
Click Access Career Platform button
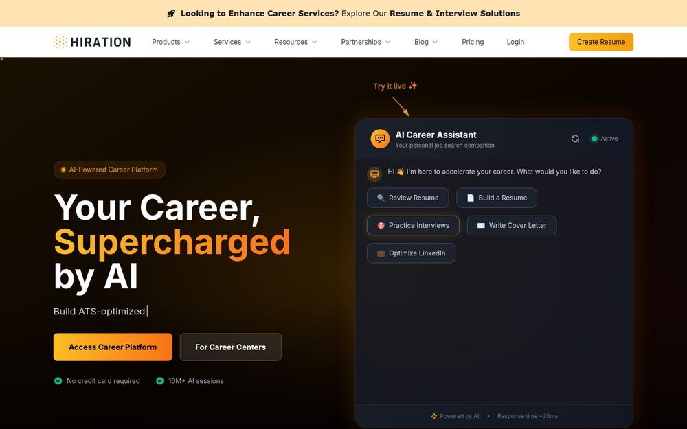tap(113, 347)
